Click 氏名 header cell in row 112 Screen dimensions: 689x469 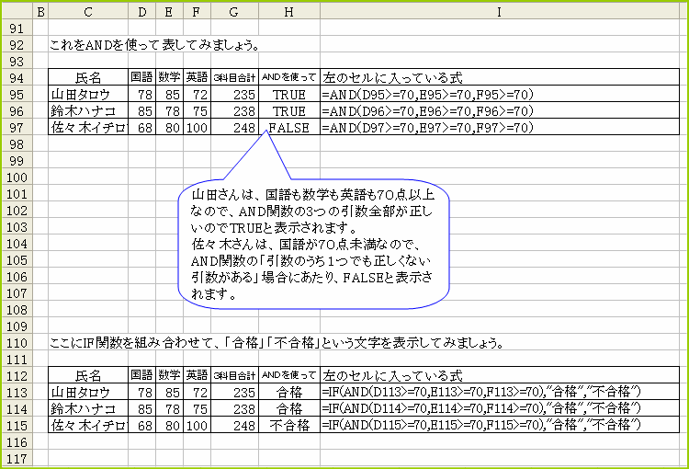(88, 376)
